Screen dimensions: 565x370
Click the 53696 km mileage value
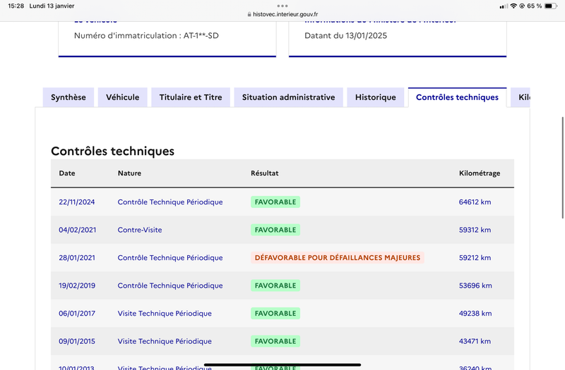click(475, 285)
